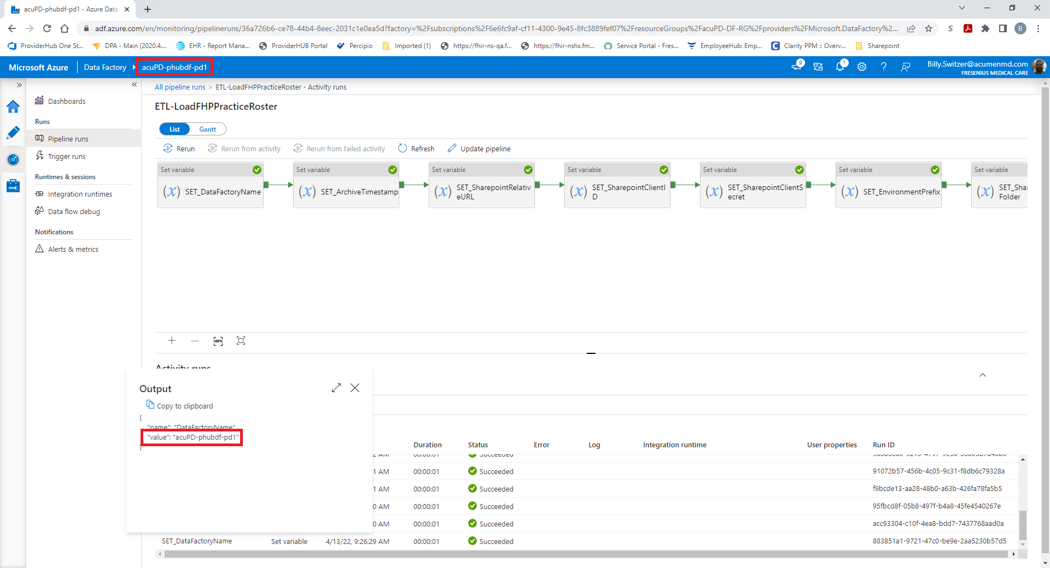
Task: Zoom in on the pipeline canvas
Action: coord(172,341)
